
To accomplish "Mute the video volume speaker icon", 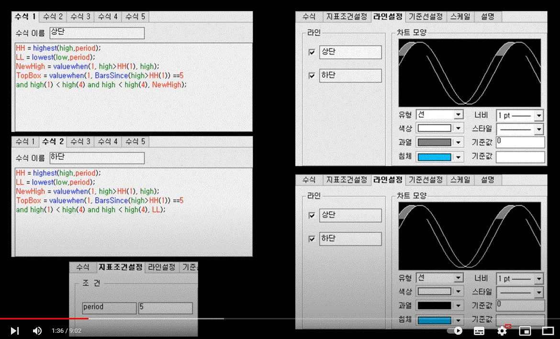I will coord(37,330).
